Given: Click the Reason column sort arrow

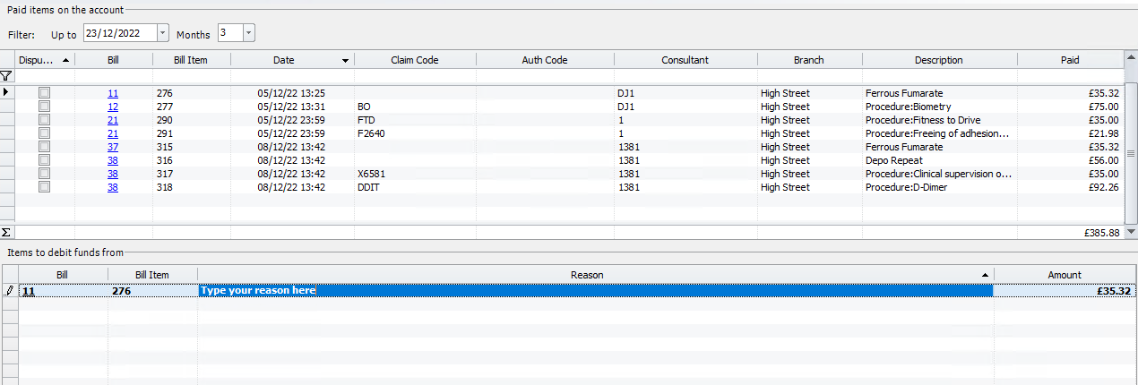Looking at the screenshot, I should pyautogui.click(x=986, y=275).
